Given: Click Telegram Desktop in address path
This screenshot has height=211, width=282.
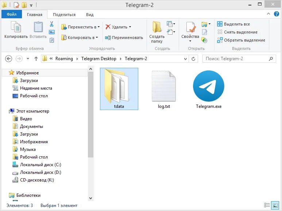Looking at the screenshot, I should coord(99,59).
